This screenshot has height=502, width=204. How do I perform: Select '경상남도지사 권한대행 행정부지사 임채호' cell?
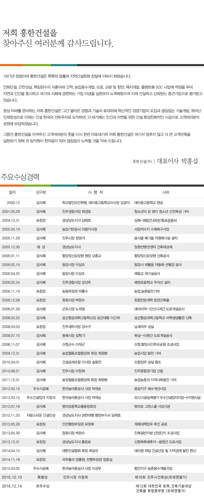pos(91,415)
